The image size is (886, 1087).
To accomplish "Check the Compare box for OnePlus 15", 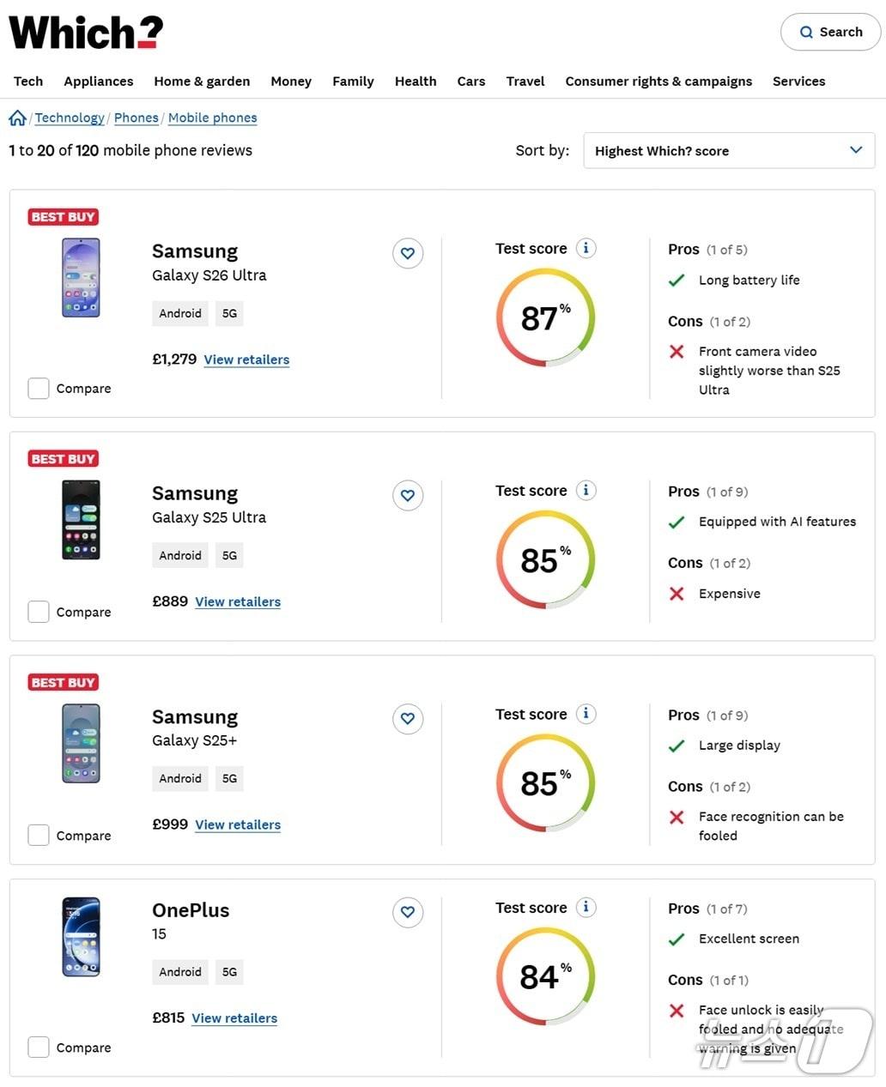I will pyautogui.click(x=38, y=1047).
